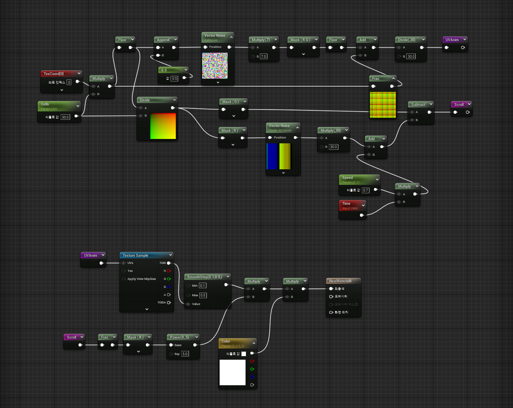Collapse the Frac node with grid preview
Screen dimensions: 513x408
(x=393, y=78)
